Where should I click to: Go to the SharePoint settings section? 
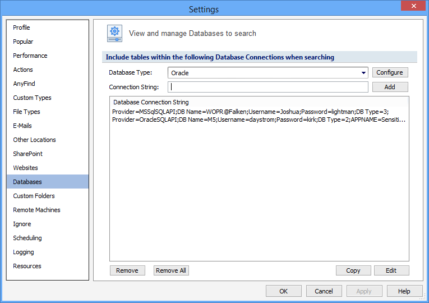pyautogui.click(x=28, y=154)
